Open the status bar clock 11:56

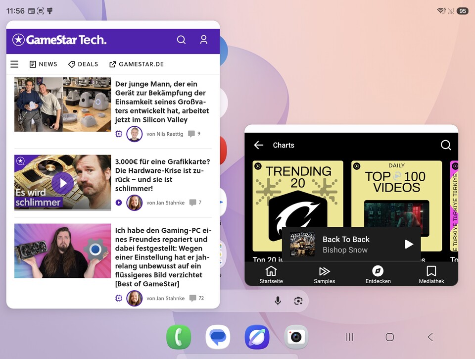[15, 11]
